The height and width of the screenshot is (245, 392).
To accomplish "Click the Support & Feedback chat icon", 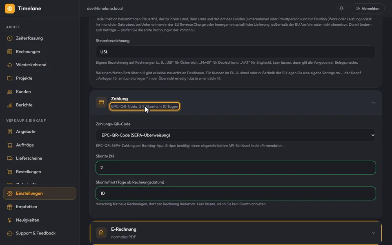I will pos(10,234).
